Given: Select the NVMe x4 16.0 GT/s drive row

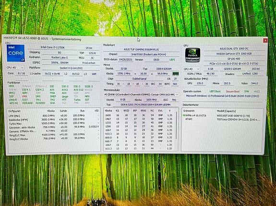Looking at the screenshot, I should pos(223,116).
